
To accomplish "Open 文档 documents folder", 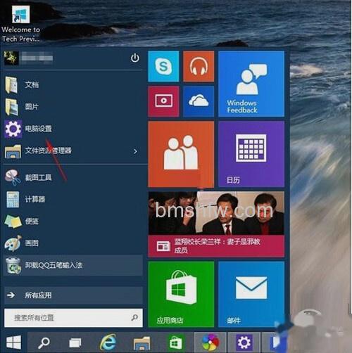I will [x=73, y=84].
